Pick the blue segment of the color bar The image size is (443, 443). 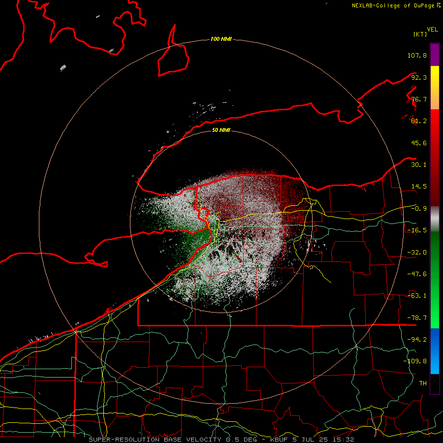(435, 351)
